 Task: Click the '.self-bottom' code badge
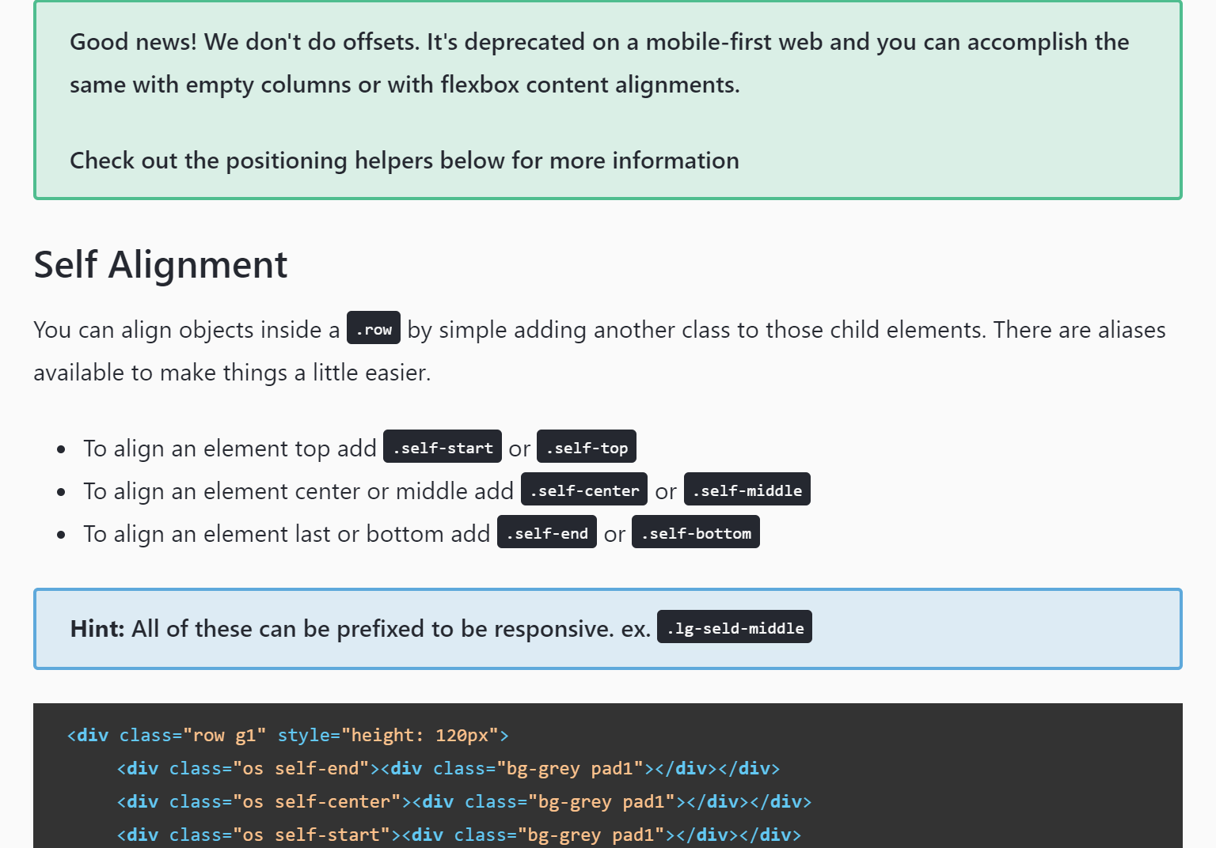[696, 532]
